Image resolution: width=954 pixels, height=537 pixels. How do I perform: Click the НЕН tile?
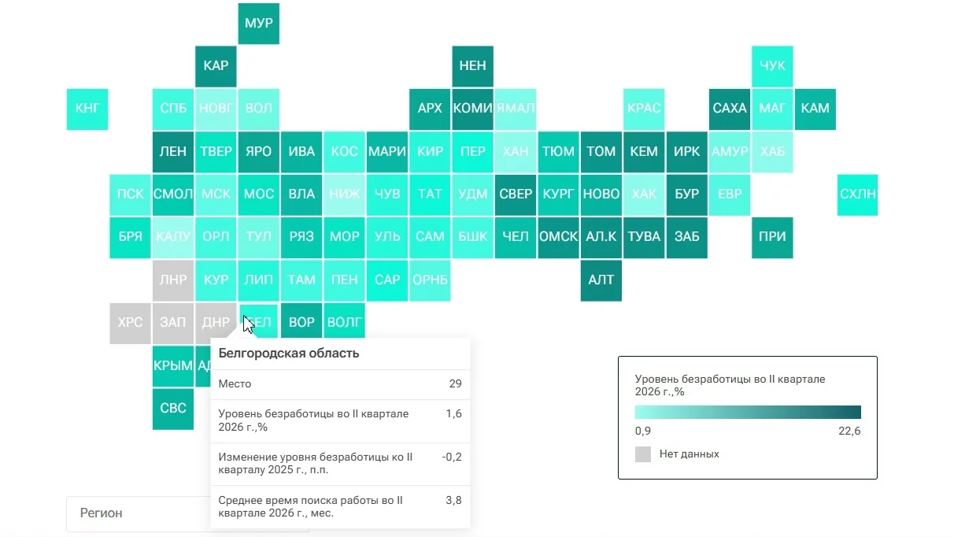coord(472,65)
